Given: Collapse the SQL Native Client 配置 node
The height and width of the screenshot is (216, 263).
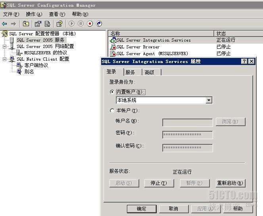Looking at the screenshot, I should tap(4, 59).
